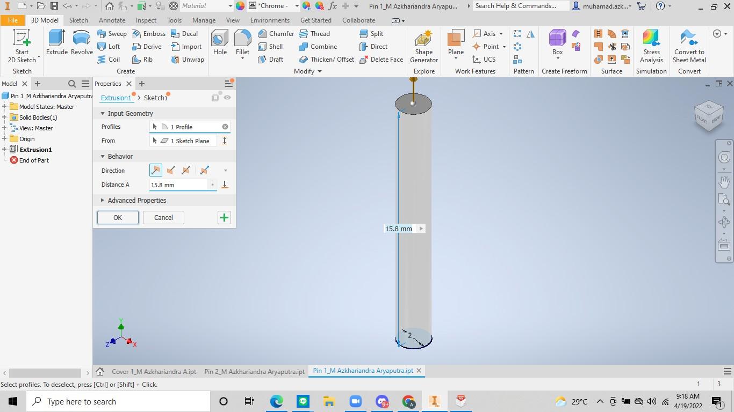734x412 pixels.
Task: Click the Revolve tool icon
Action: click(x=82, y=42)
